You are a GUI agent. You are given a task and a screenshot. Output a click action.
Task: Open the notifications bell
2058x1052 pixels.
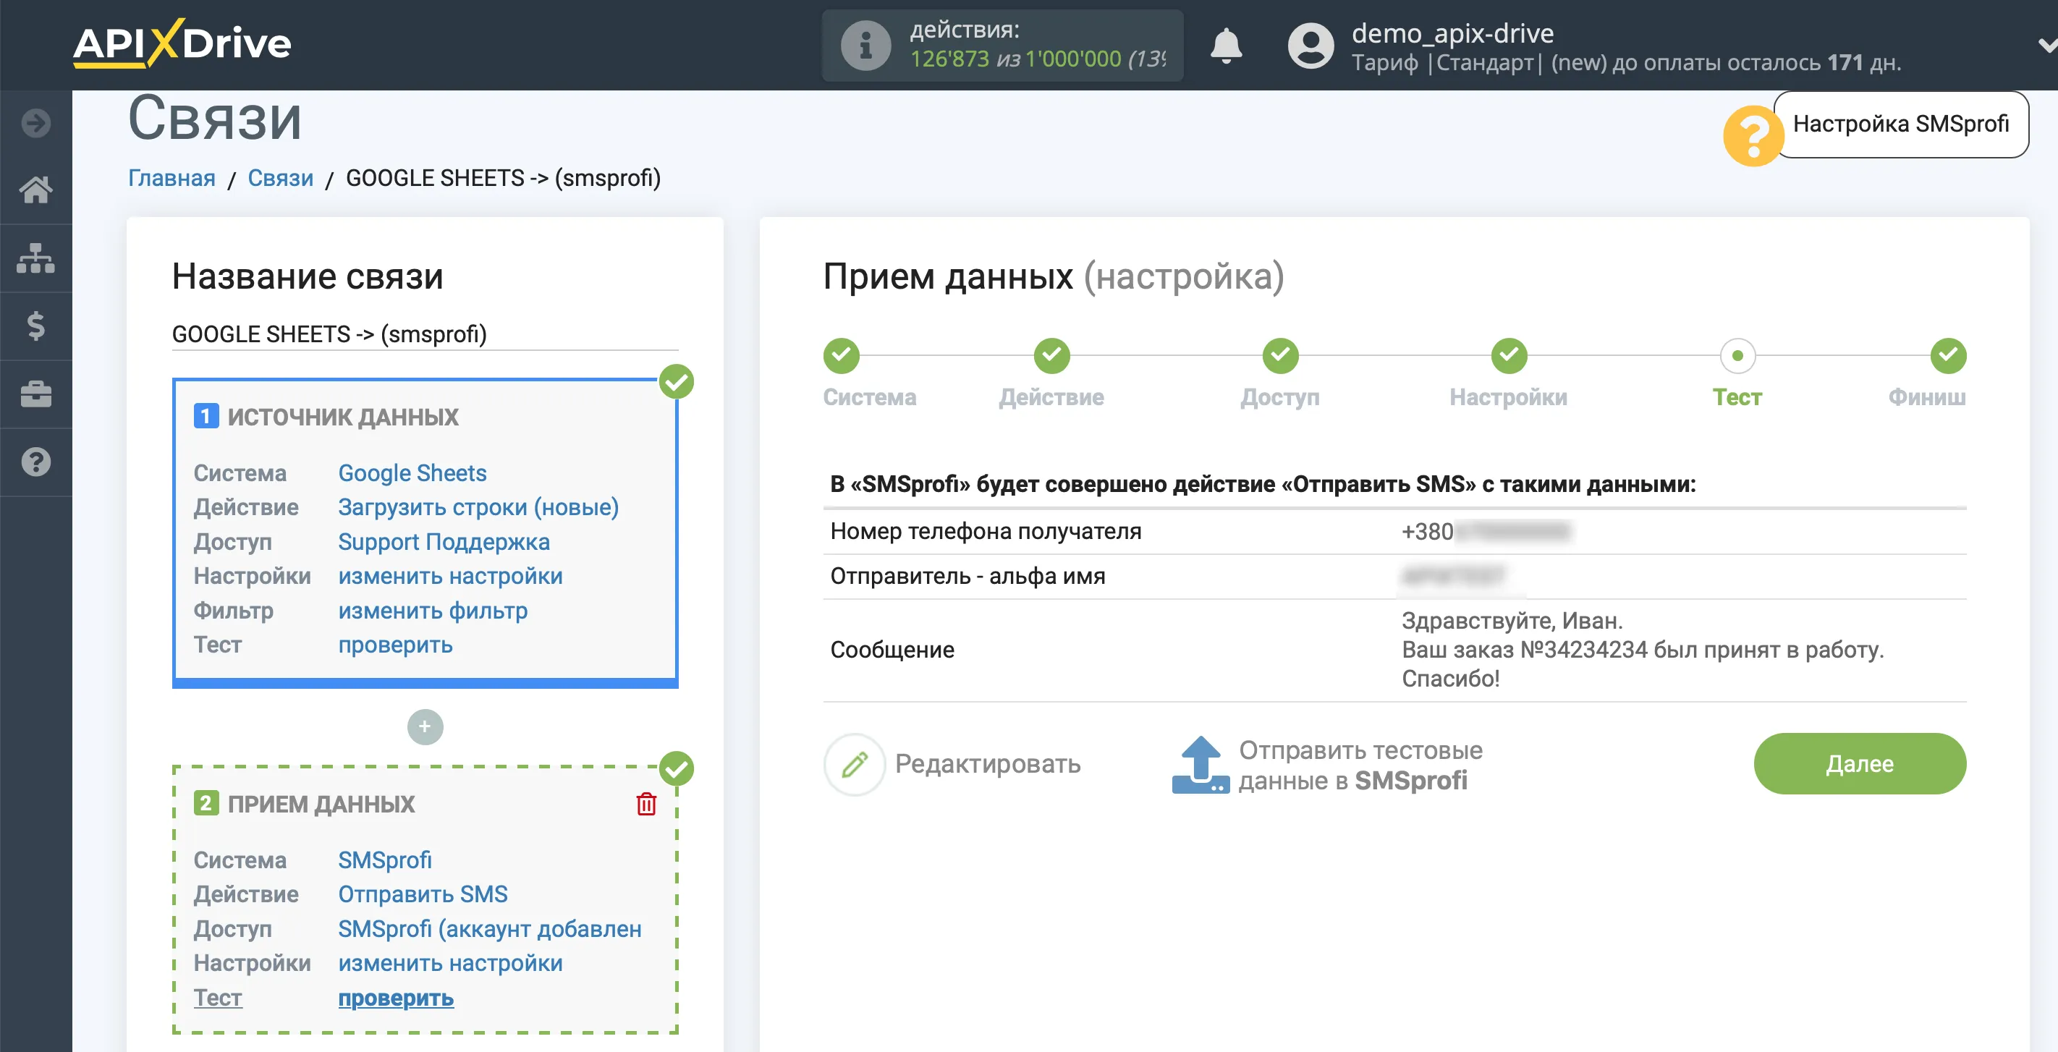1226,46
